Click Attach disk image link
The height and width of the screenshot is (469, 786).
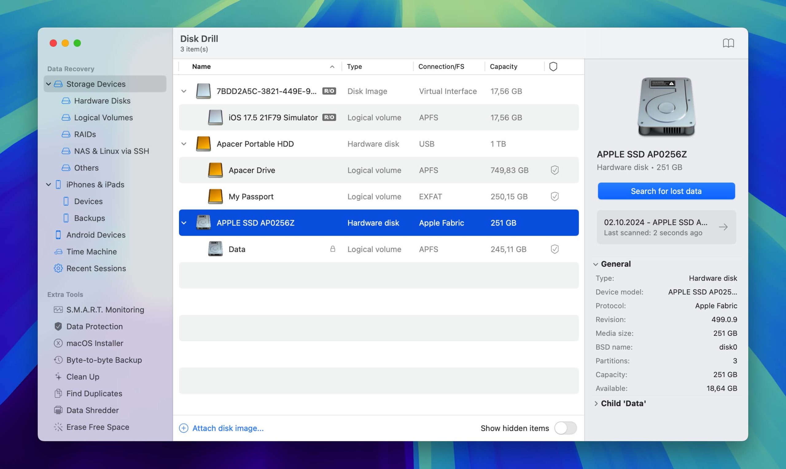(x=228, y=428)
